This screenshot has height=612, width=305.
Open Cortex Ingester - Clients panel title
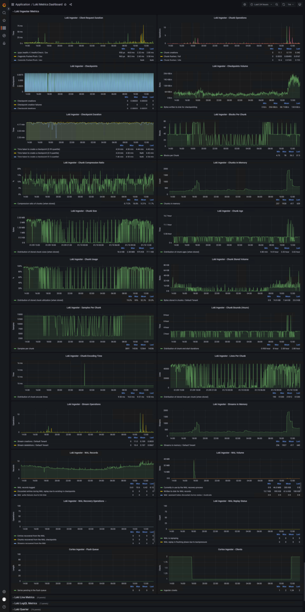[230, 549]
